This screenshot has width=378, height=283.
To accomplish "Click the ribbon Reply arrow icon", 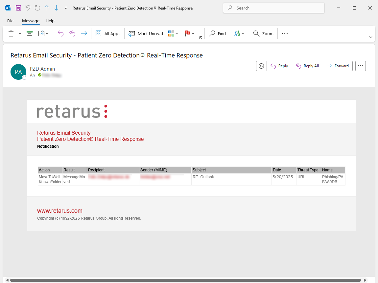I will [x=60, y=33].
